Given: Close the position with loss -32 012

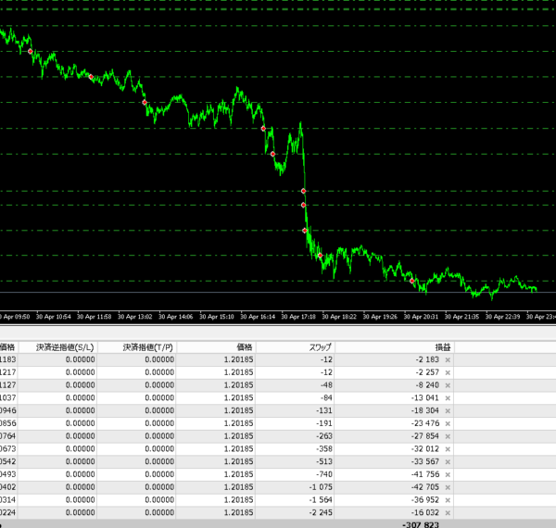Looking at the screenshot, I should coord(448,449).
